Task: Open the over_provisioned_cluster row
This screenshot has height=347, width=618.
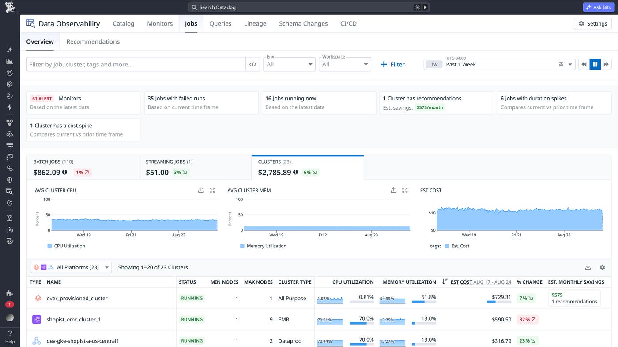Action: (x=319, y=298)
